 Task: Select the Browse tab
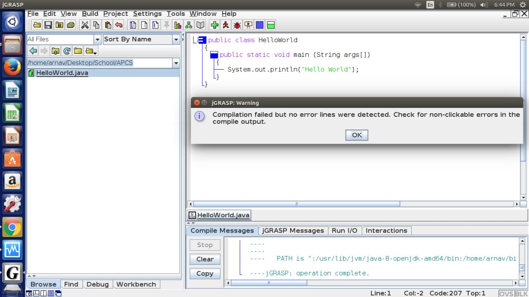[43, 284]
